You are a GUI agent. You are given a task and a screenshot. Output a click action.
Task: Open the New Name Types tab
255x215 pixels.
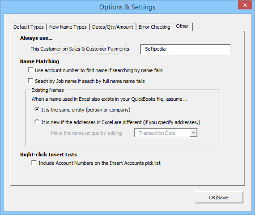click(68, 27)
